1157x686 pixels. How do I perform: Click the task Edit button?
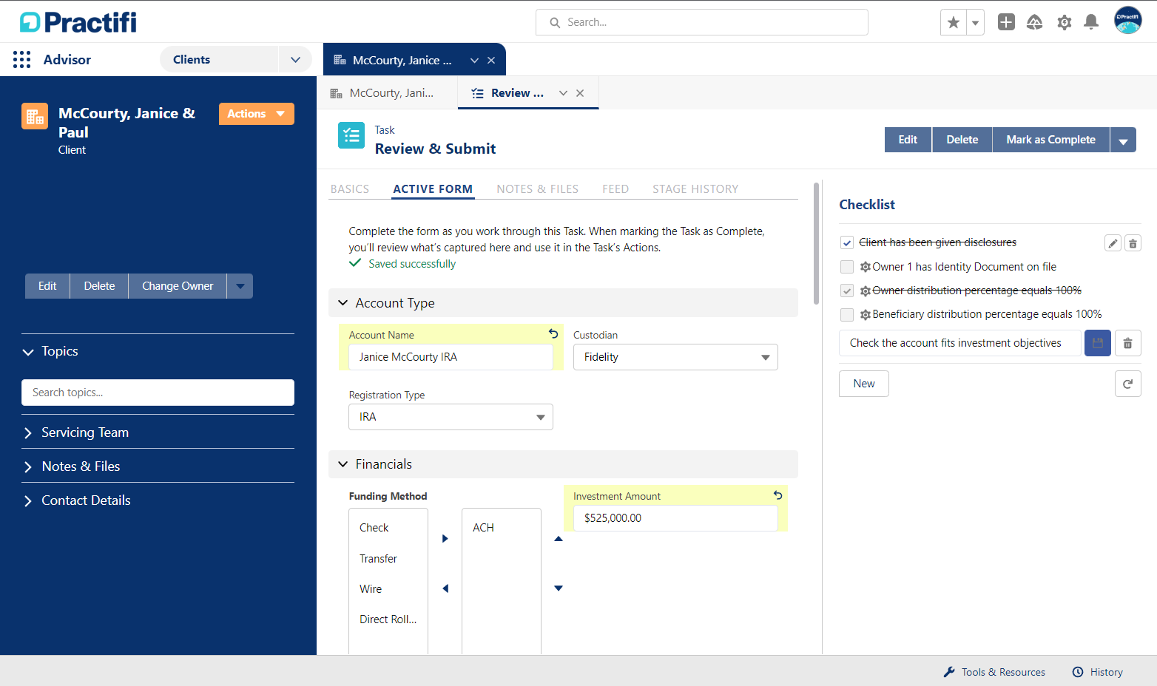(908, 140)
